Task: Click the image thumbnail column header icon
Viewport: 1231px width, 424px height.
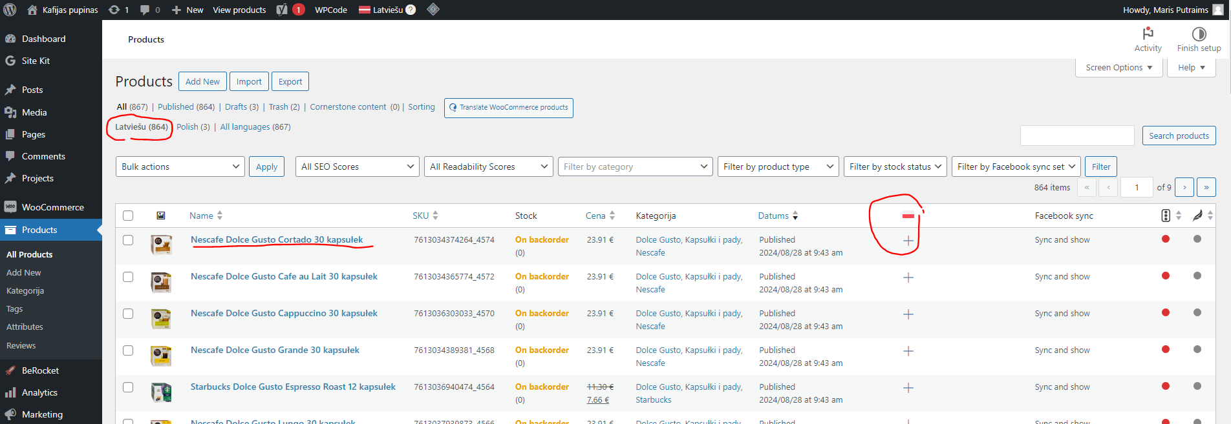Action: pos(161,216)
